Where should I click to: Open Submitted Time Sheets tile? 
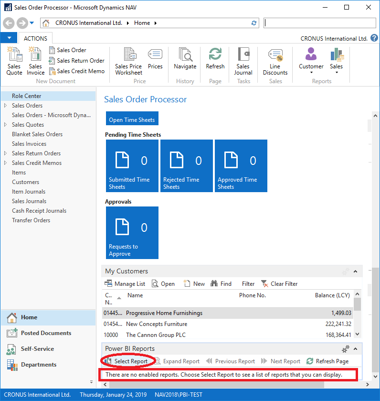click(x=132, y=166)
